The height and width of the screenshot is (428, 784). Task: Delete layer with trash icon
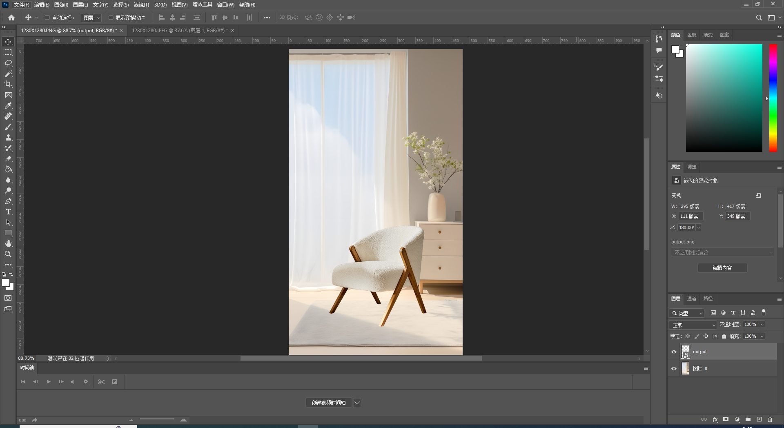[x=770, y=419]
